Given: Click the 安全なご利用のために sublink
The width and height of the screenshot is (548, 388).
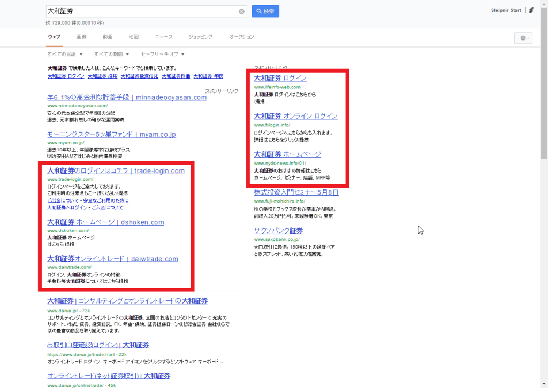Looking at the screenshot, I should [106, 200].
